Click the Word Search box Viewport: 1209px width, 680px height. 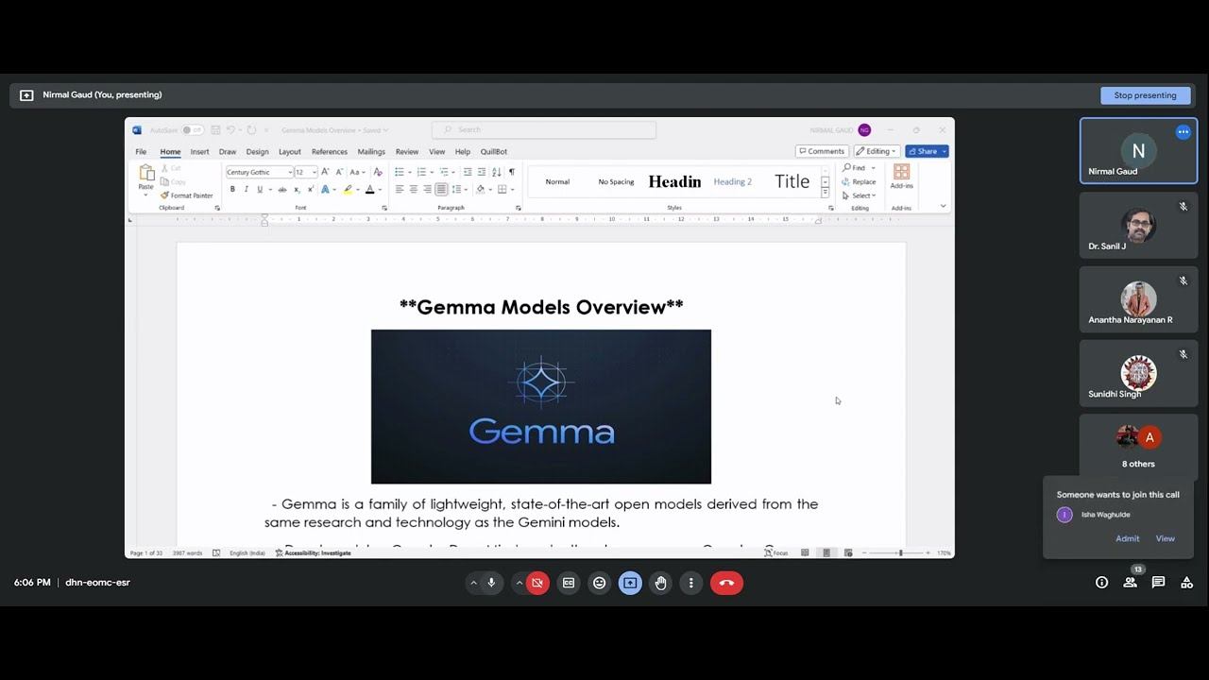point(544,129)
